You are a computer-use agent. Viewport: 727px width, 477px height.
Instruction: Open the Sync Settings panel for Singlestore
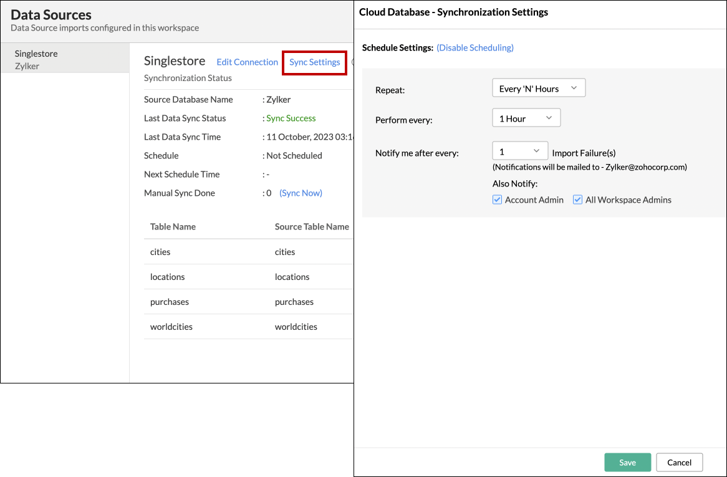314,62
